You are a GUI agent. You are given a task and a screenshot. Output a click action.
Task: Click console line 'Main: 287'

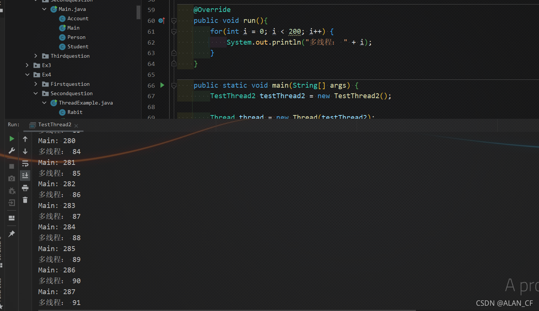[x=57, y=292]
